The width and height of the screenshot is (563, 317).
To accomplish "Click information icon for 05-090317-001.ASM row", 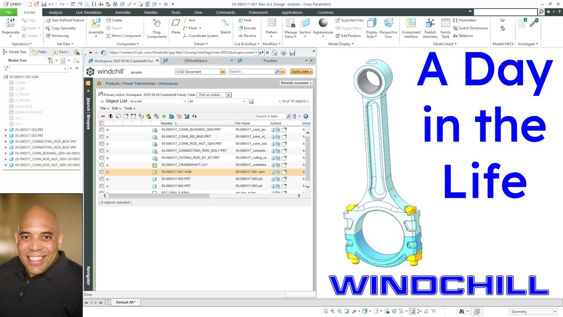I will click(x=273, y=172).
